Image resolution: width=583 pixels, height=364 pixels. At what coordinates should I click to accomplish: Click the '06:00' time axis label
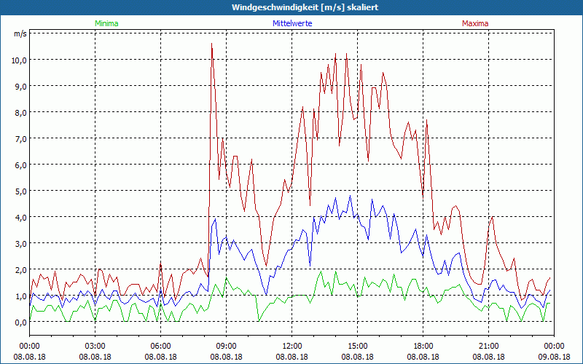pyautogui.click(x=160, y=347)
